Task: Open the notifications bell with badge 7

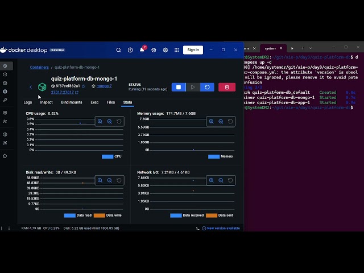Action: point(142,49)
